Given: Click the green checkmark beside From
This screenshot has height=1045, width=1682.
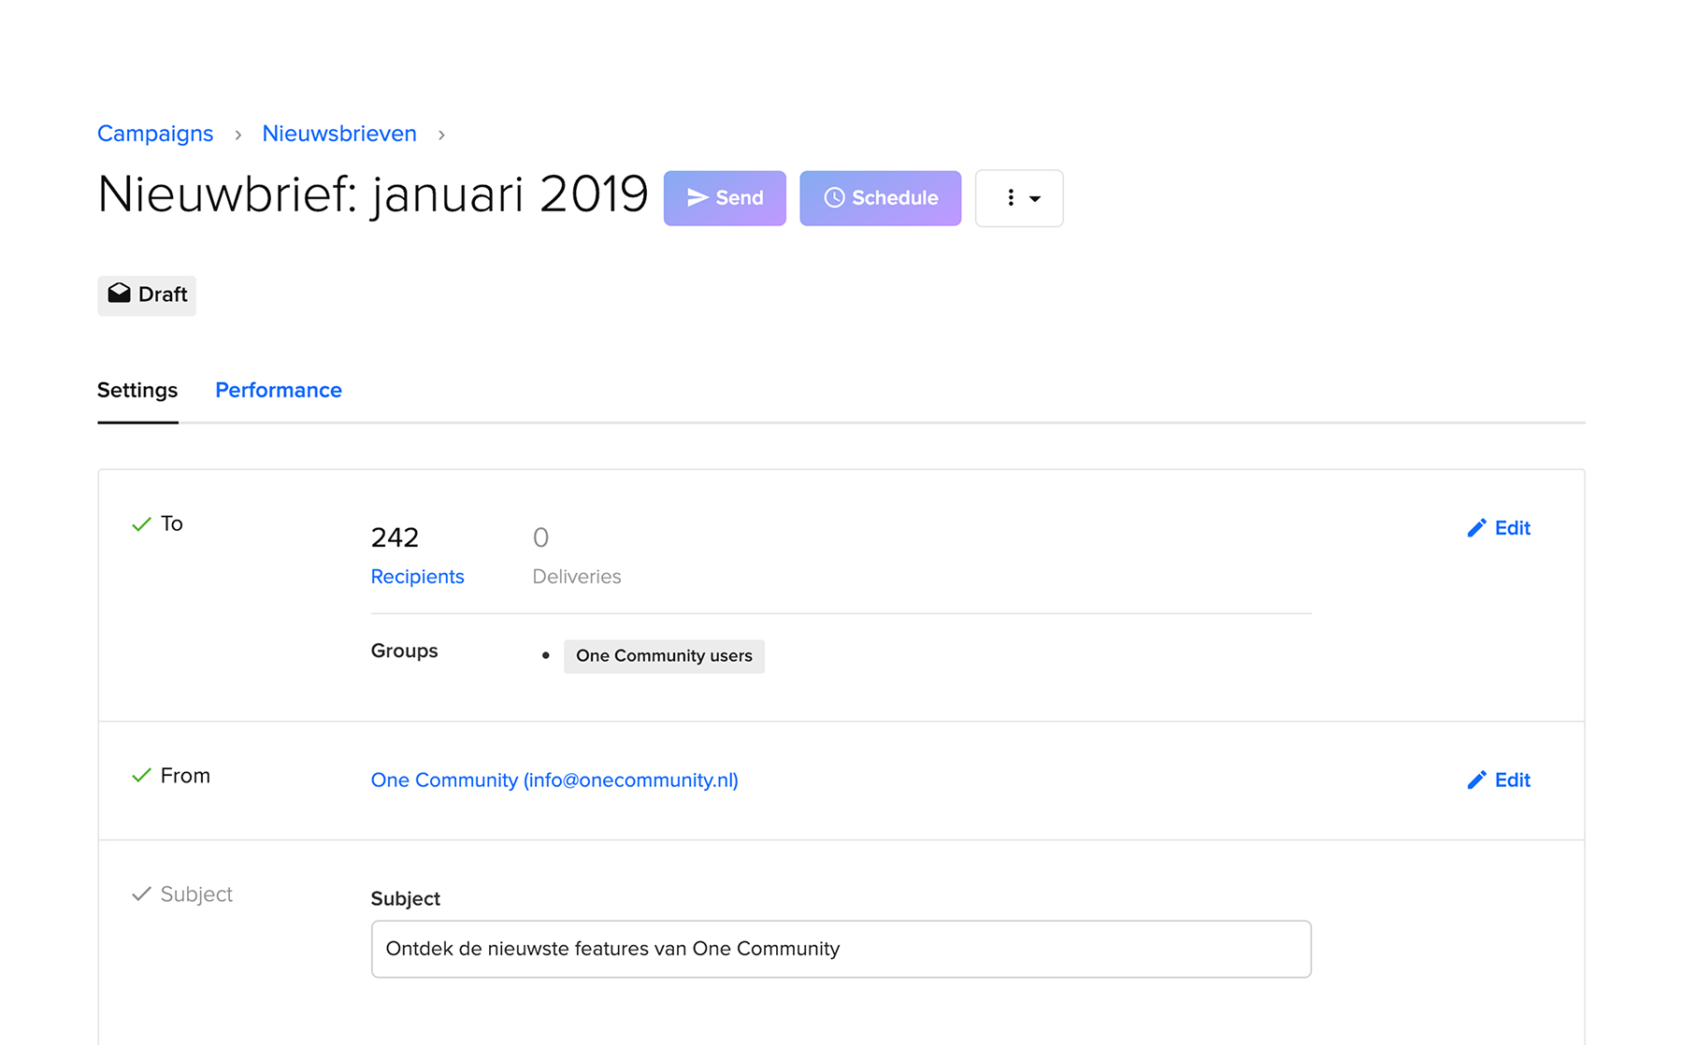Looking at the screenshot, I should coord(141,776).
